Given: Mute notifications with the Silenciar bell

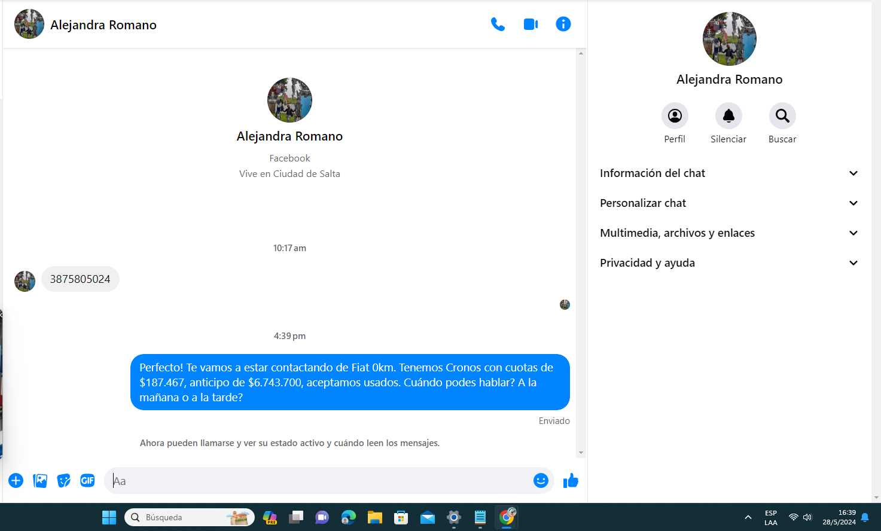Looking at the screenshot, I should (728, 116).
